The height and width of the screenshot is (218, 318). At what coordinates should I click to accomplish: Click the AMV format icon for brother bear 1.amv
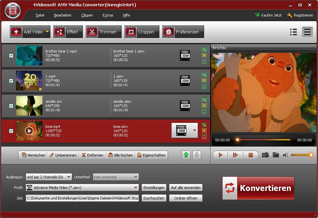pyautogui.click(x=185, y=55)
